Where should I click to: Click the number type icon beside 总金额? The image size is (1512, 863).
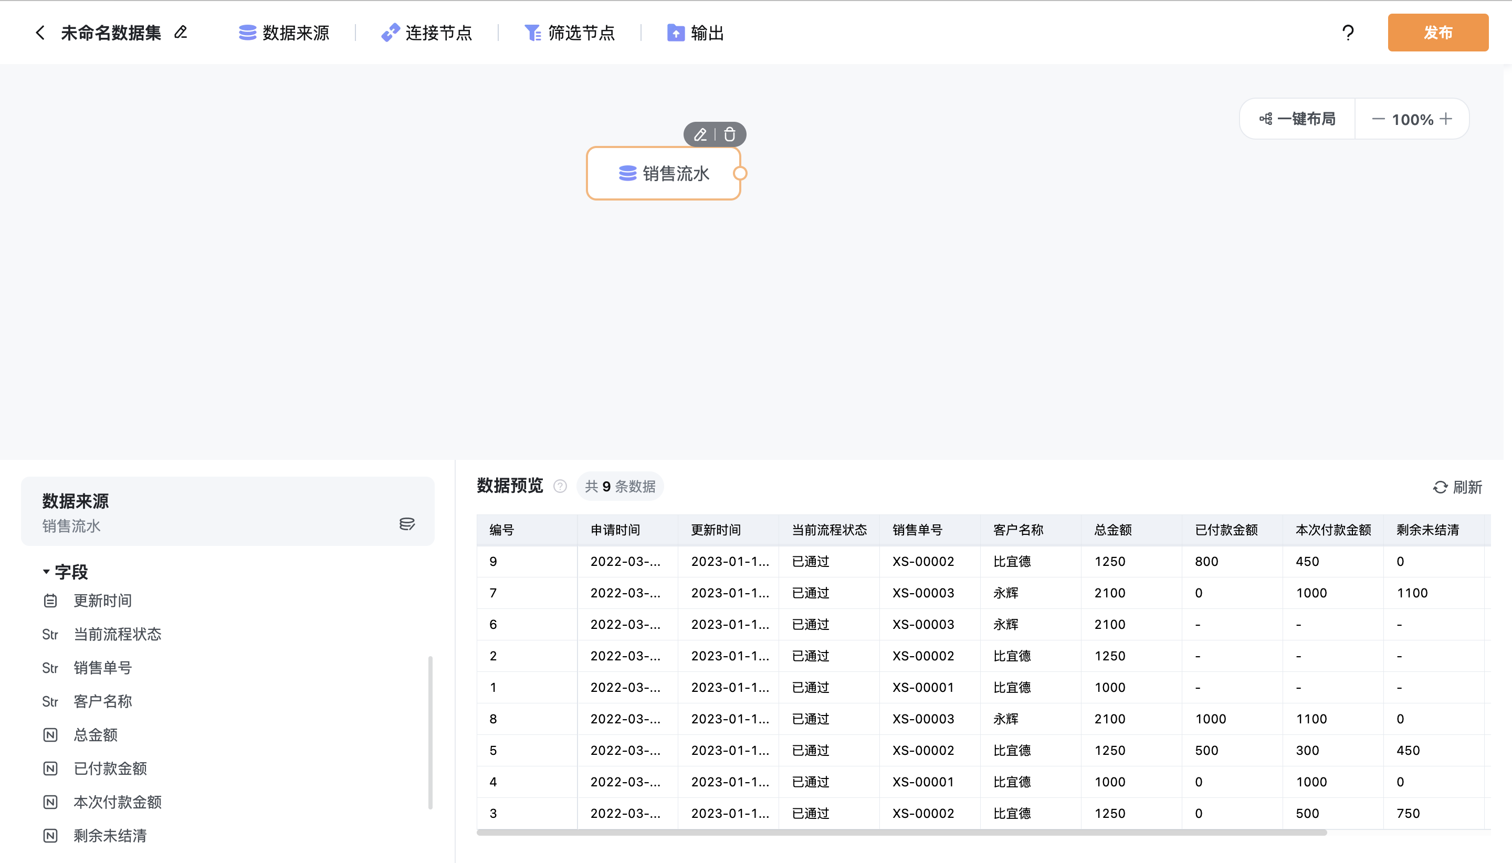tap(50, 735)
